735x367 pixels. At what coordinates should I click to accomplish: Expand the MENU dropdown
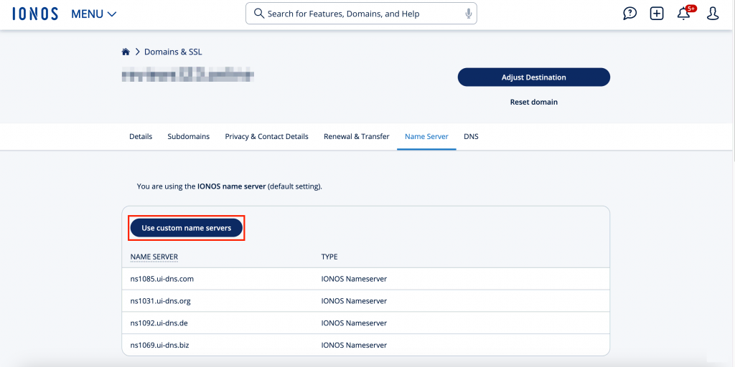pyautogui.click(x=93, y=14)
